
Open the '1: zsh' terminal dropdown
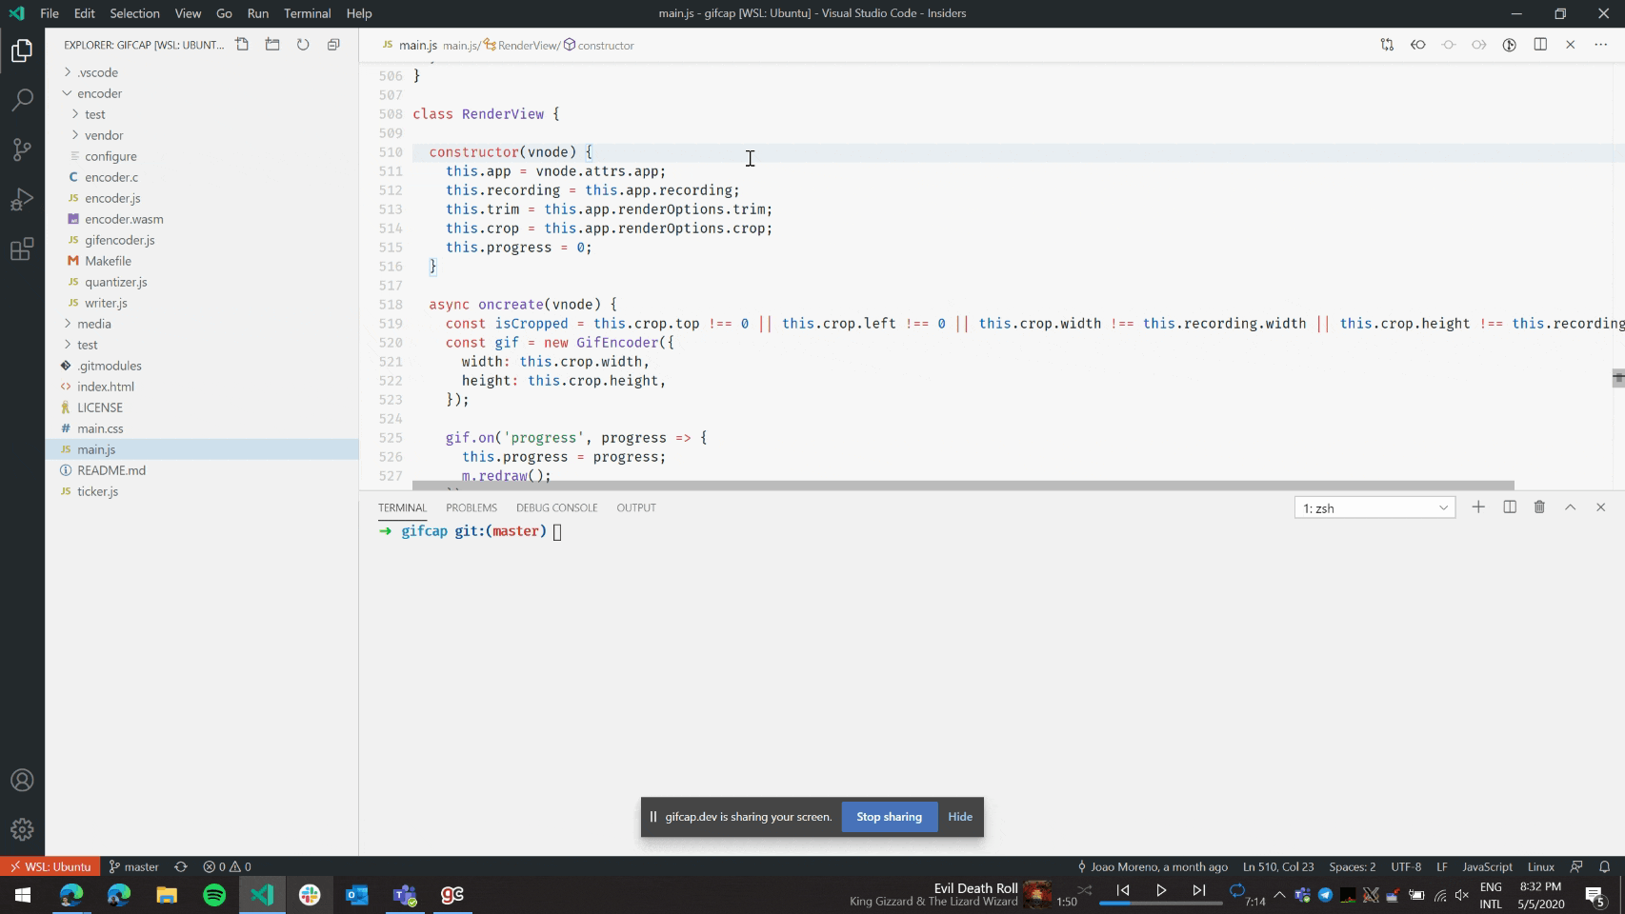1374,507
